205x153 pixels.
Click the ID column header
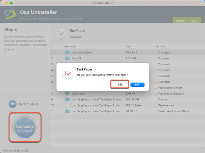[52, 46]
